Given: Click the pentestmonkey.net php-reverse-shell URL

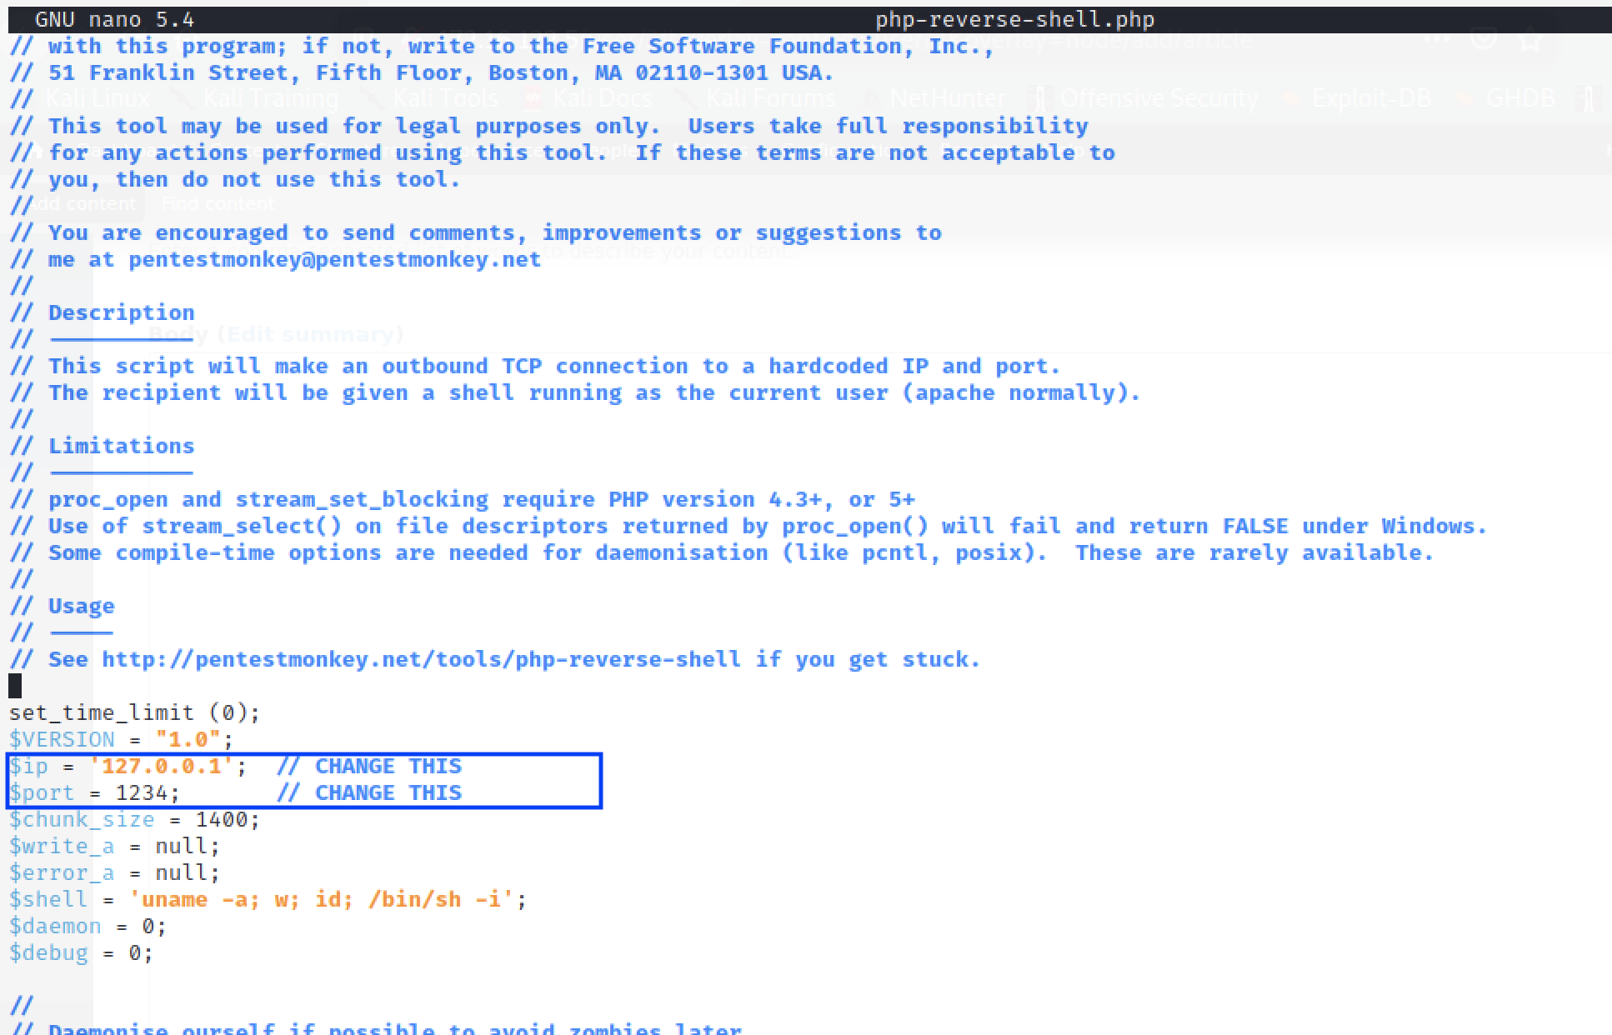Looking at the screenshot, I should (x=421, y=659).
